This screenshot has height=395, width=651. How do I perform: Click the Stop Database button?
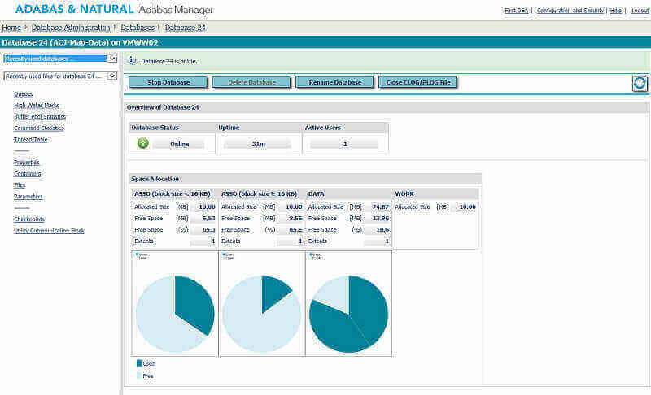pos(168,82)
